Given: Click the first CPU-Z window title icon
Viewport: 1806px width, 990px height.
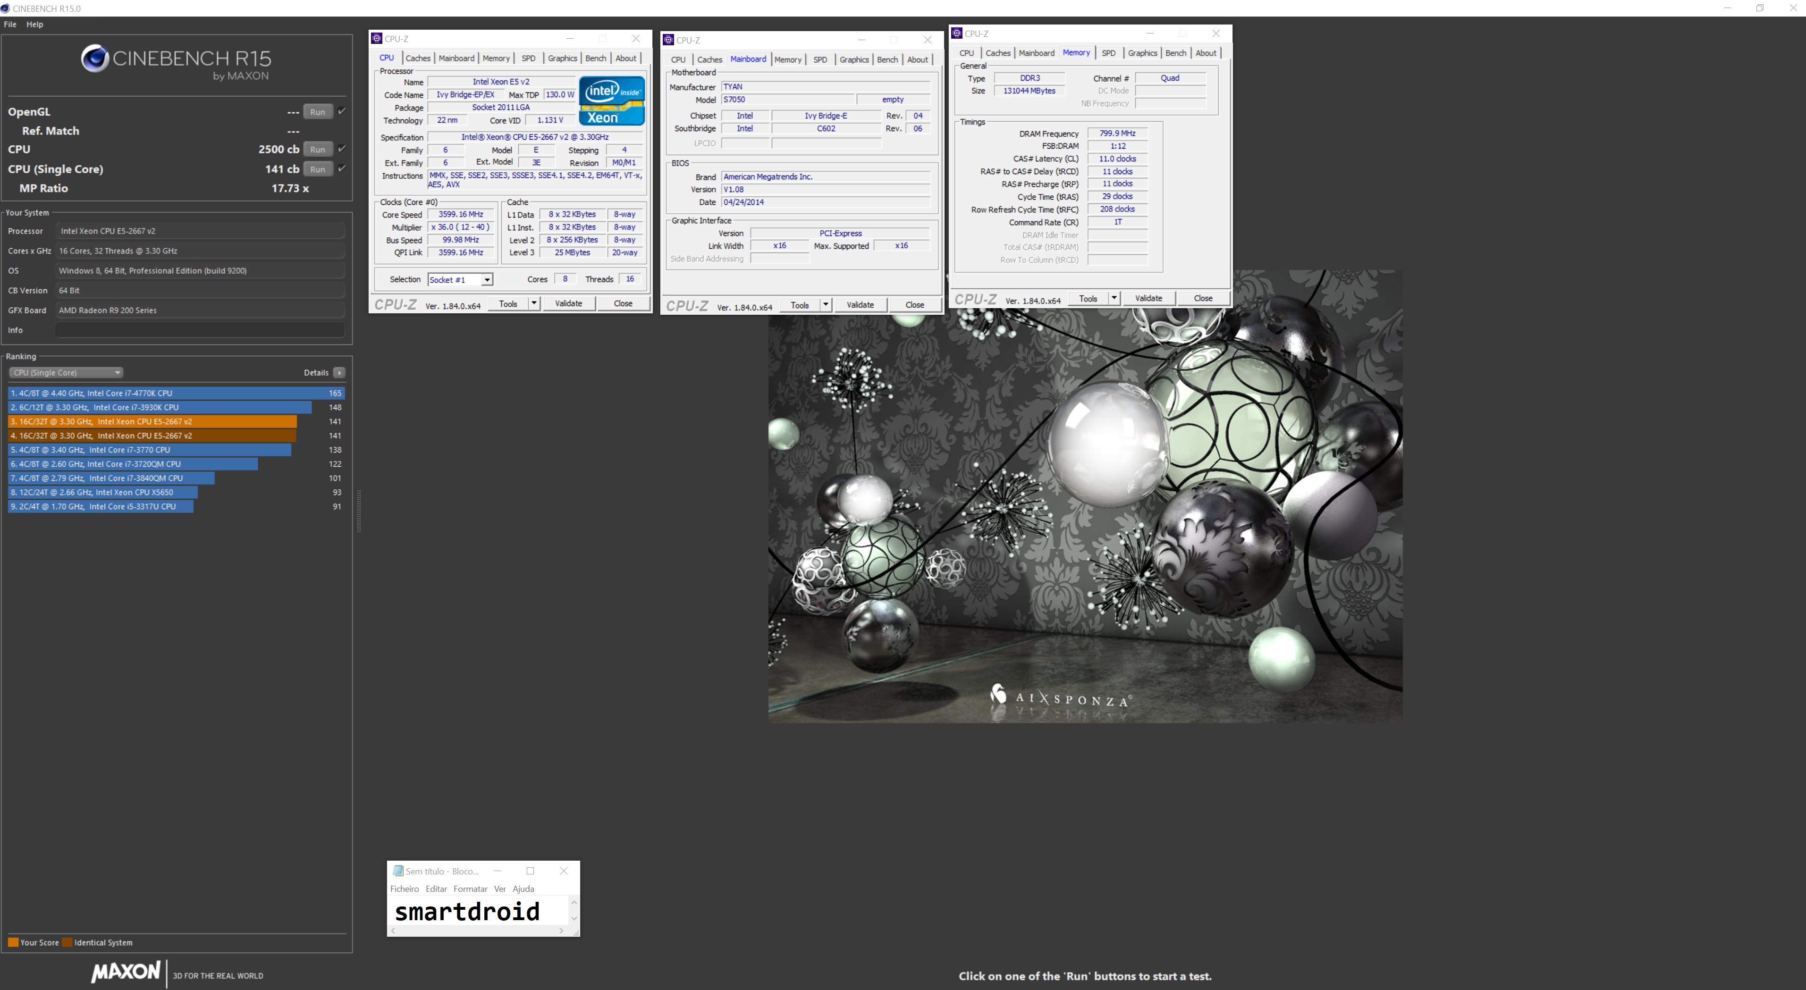Looking at the screenshot, I should 377,39.
